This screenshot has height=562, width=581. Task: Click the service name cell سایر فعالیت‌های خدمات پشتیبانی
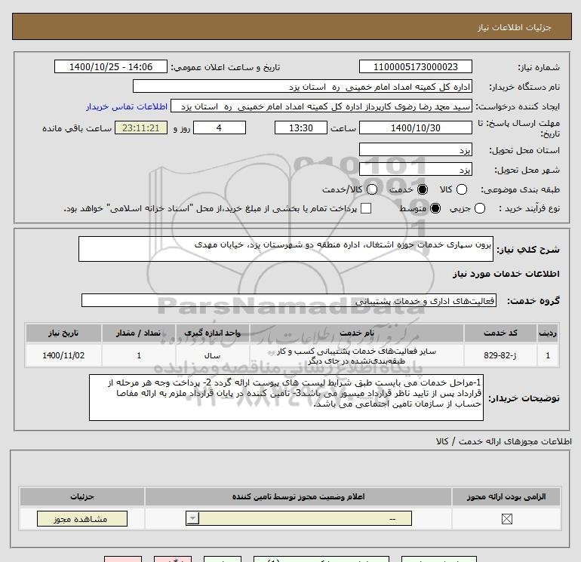357,355
